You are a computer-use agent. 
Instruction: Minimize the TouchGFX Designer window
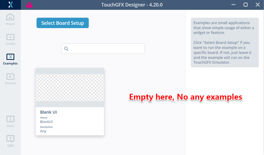click(234, 5)
